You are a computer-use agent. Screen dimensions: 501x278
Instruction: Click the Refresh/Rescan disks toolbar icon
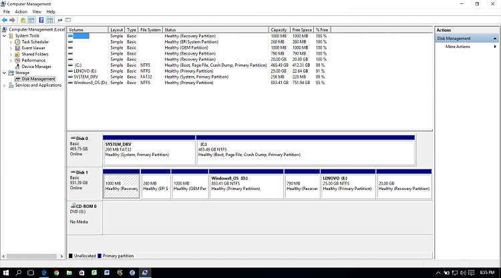point(59,20)
